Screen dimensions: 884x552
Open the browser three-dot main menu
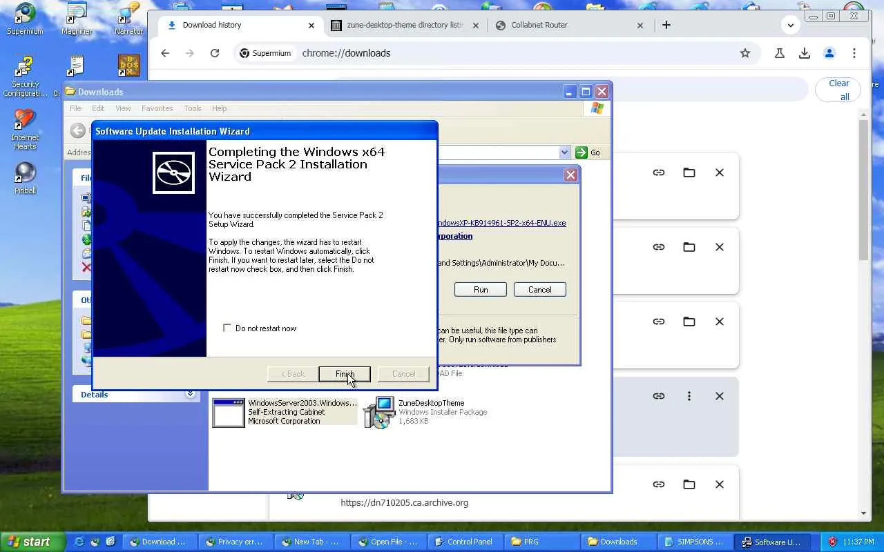[854, 53]
